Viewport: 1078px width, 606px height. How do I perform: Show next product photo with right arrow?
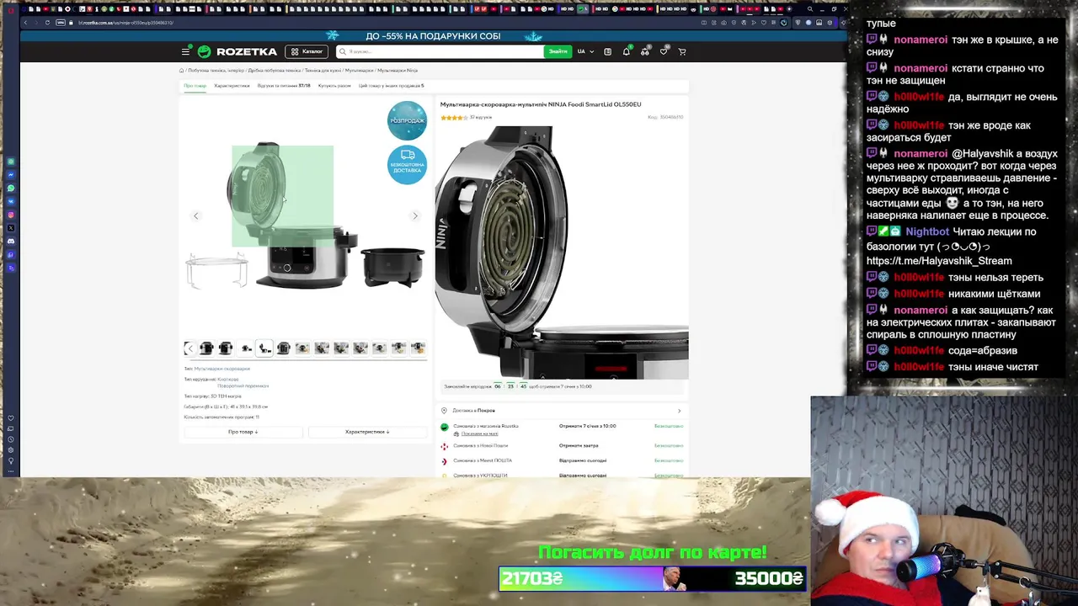click(414, 216)
